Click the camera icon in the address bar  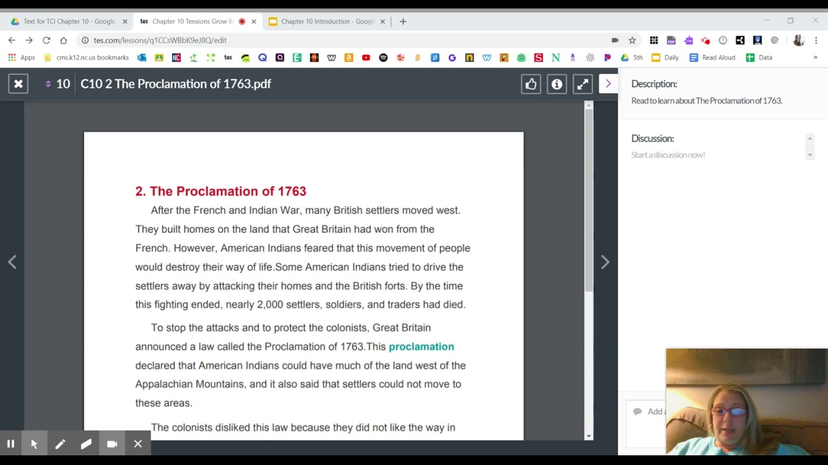coord(615,40)
